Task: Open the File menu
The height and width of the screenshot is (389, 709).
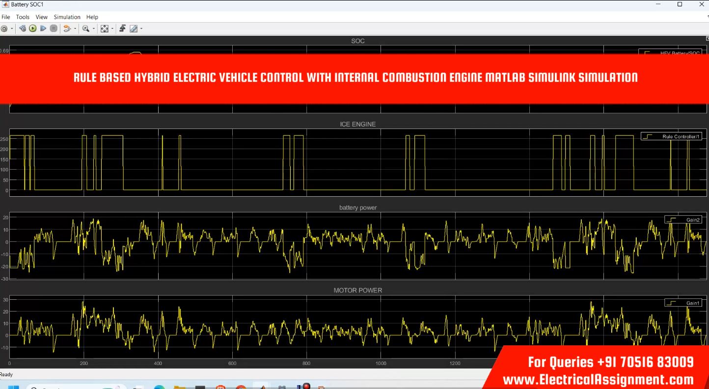Action: pyautogui.click(x=6, y=17)
